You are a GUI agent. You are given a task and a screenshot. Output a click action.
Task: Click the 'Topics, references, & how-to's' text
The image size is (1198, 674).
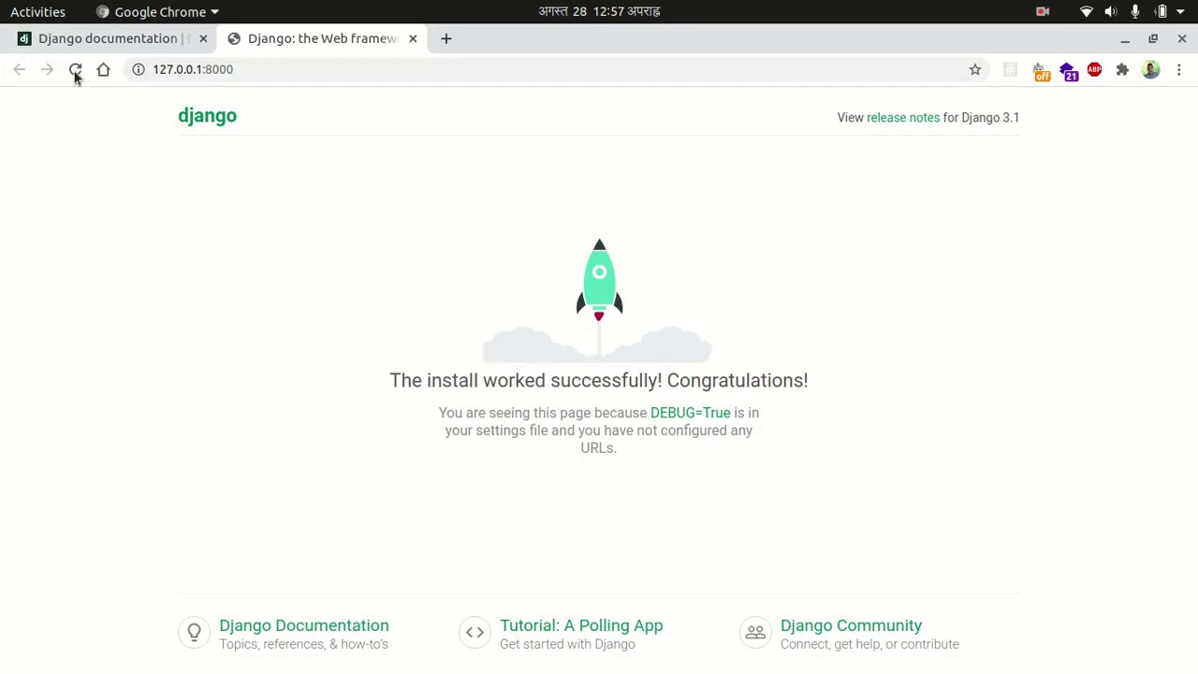tap(303, 644)
